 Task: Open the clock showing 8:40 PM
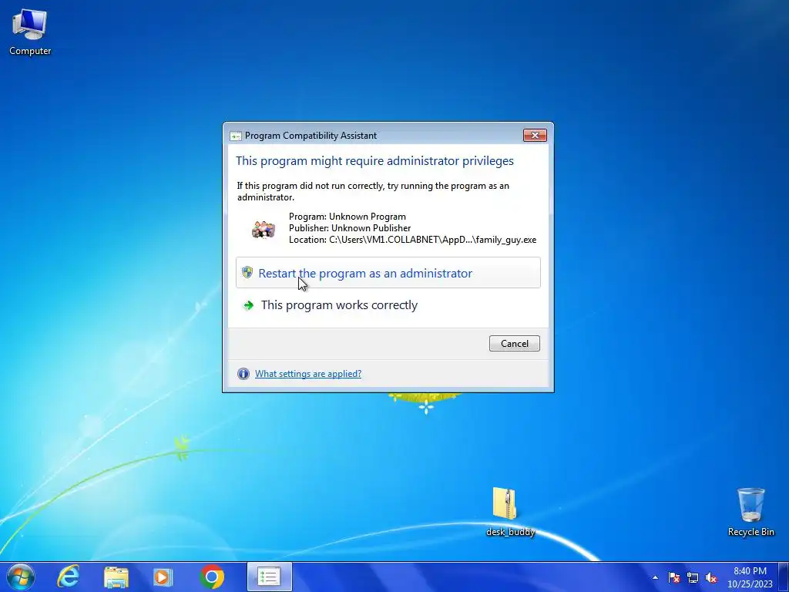click(x=750, y=577)
